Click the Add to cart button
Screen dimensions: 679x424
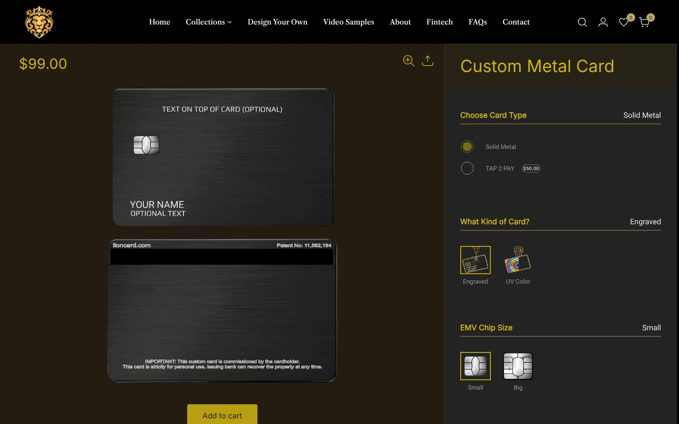click(222, 415)
